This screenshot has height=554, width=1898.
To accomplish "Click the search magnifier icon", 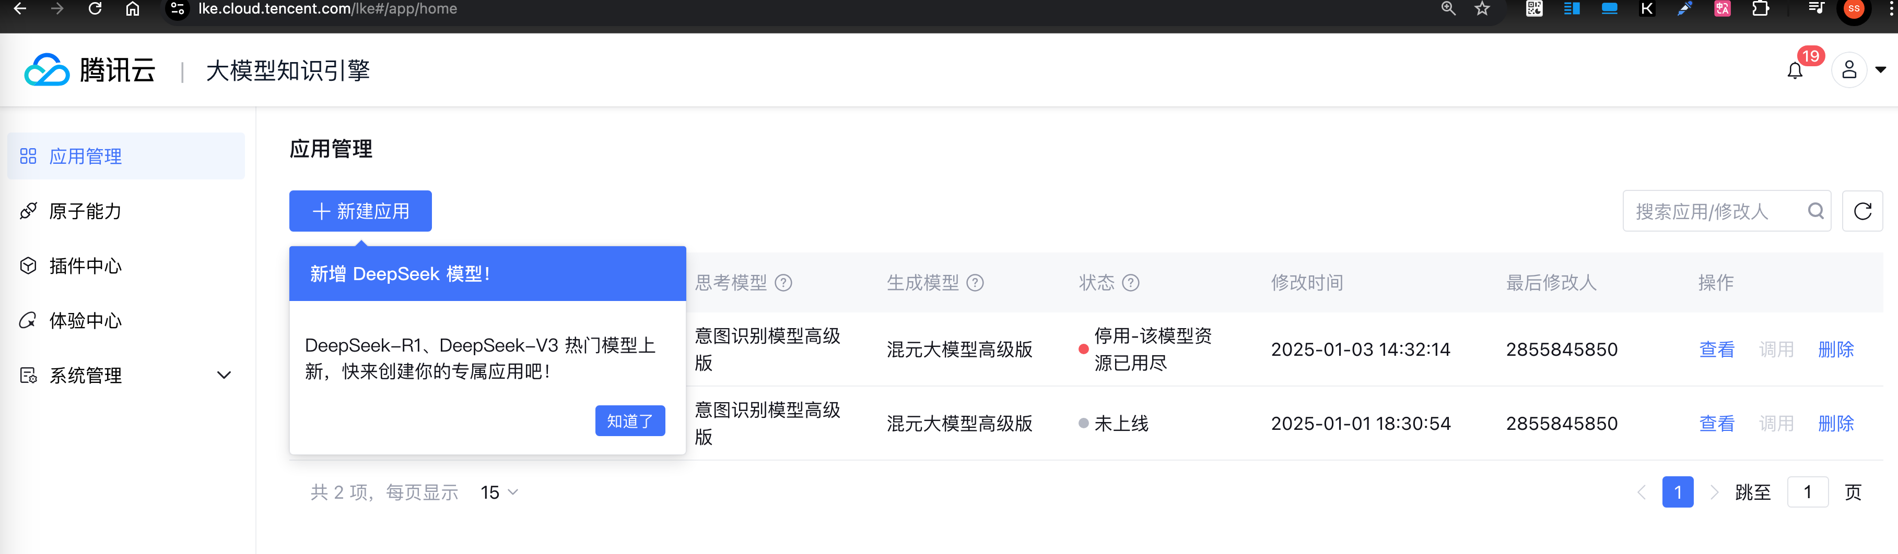I will [x=1816, y=211].
